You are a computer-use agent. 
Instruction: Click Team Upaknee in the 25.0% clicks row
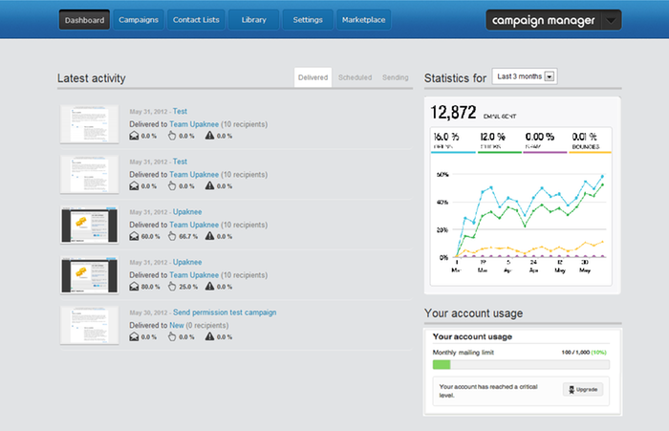194,275
